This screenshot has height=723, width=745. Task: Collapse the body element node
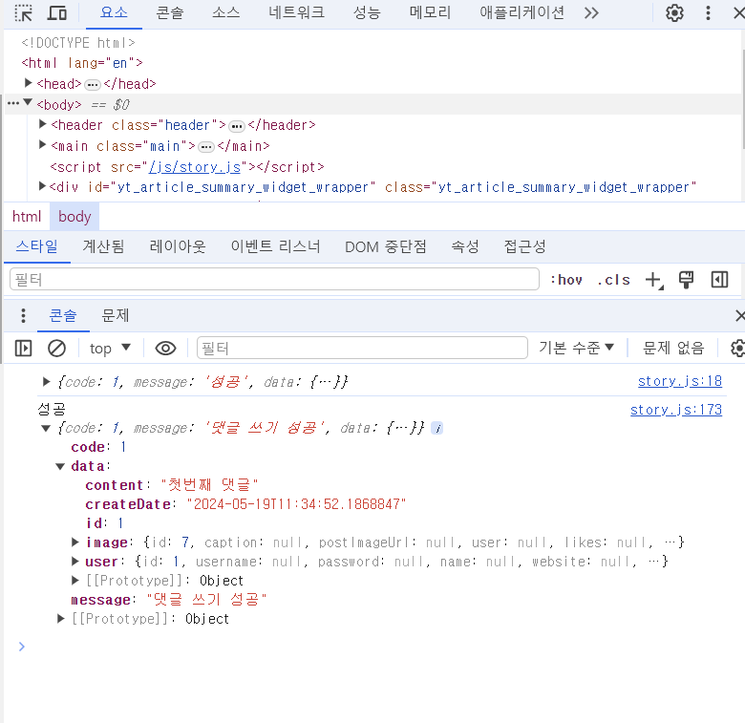pyautogui.click(x=28, y=102)
